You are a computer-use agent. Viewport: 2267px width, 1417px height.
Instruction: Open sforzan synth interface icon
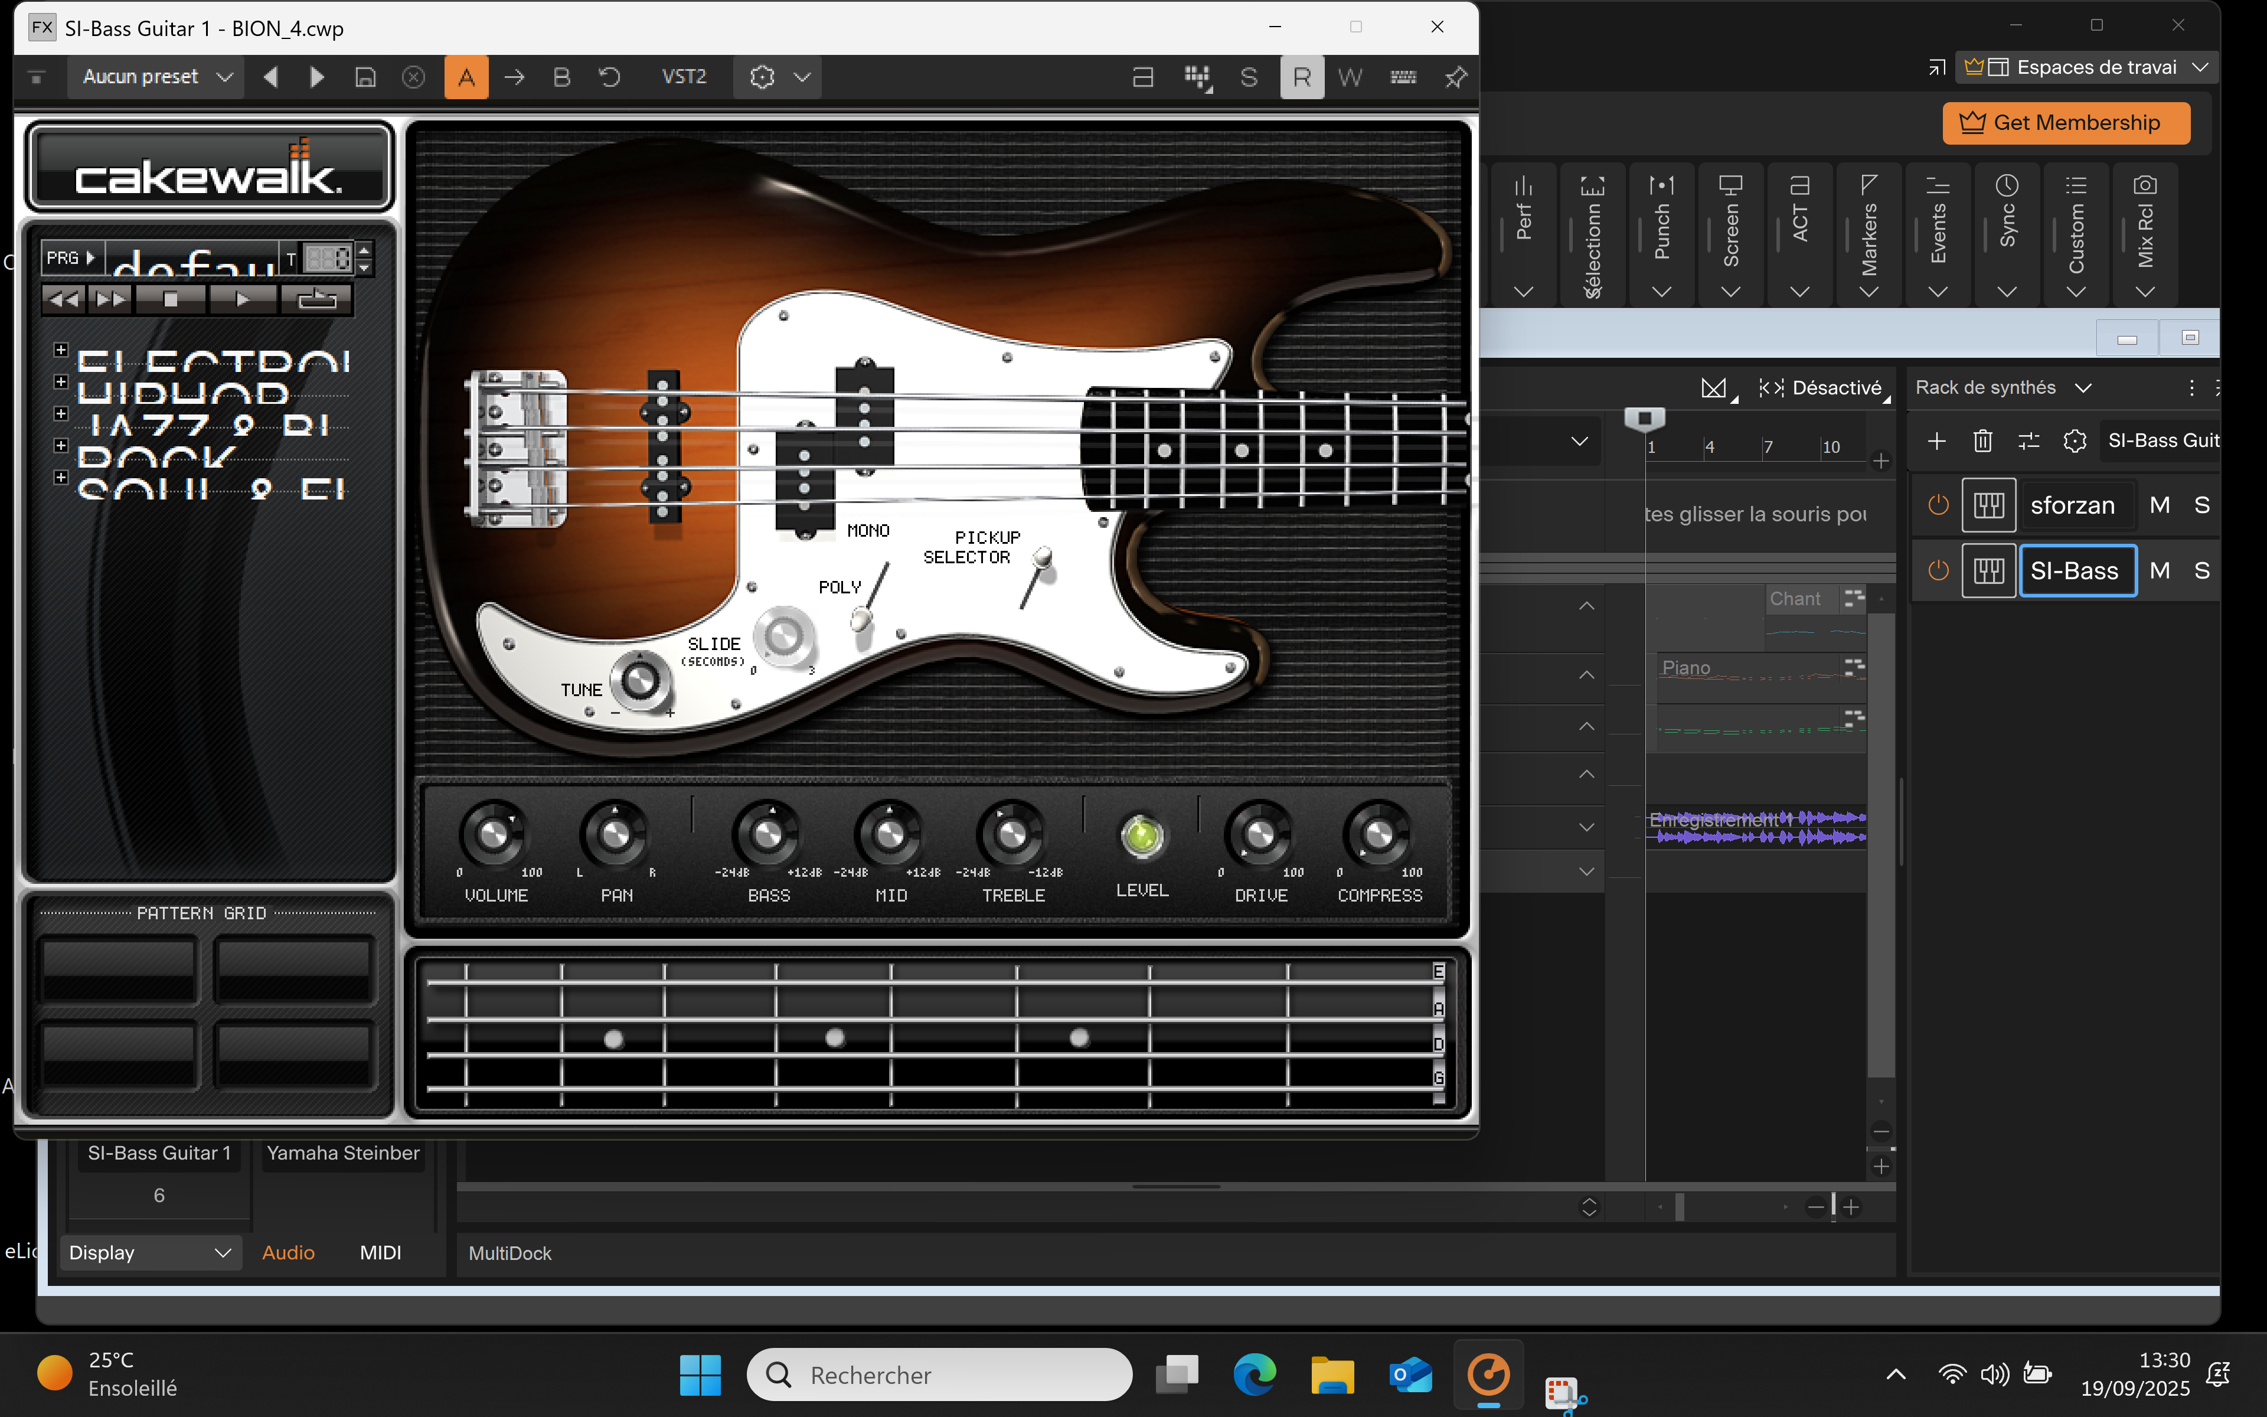coord(1989,505)
